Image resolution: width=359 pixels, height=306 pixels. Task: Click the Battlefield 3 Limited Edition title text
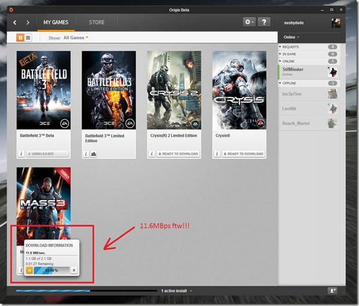[x=105, y=138]
